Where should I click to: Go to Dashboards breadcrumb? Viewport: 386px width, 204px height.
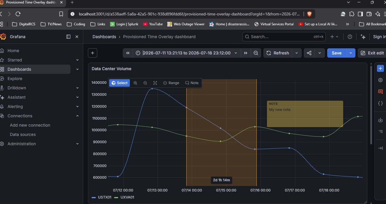(104, 37)
